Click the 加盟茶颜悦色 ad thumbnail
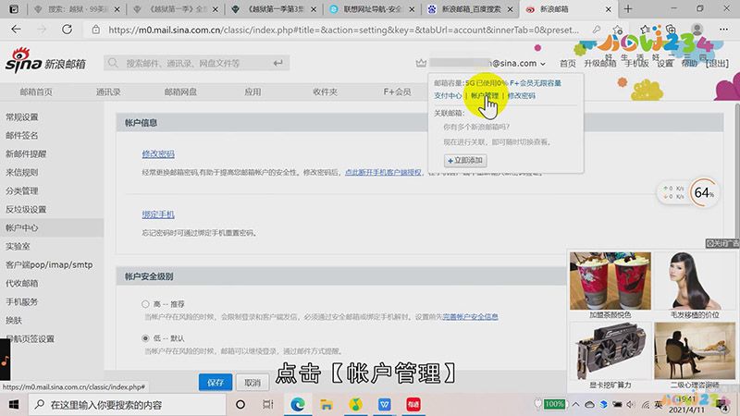Viewport: 740px width, 416px height. click(x=610, y=281)
